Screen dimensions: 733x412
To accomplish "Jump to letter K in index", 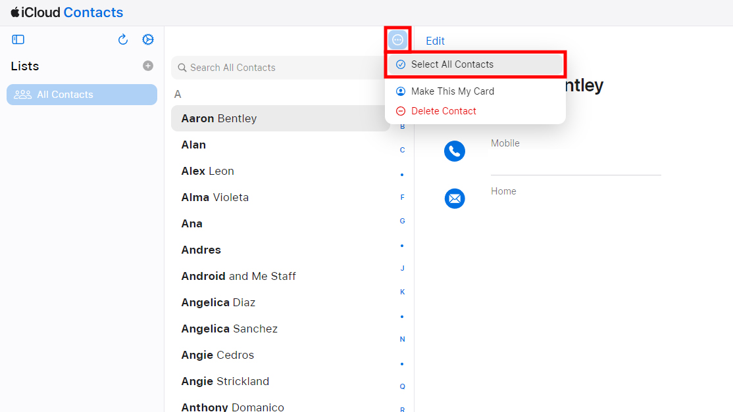I will (403, 292).
